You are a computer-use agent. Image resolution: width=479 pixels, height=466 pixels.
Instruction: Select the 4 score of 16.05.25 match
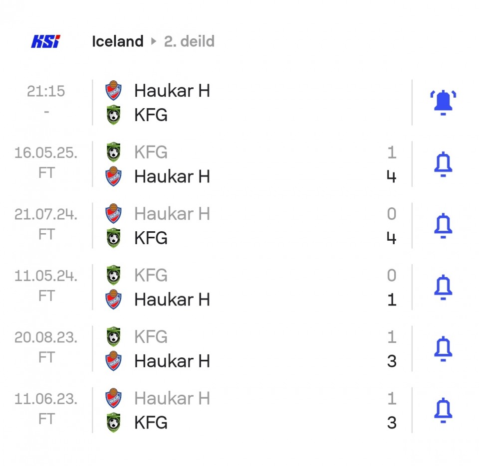[391, 177]
